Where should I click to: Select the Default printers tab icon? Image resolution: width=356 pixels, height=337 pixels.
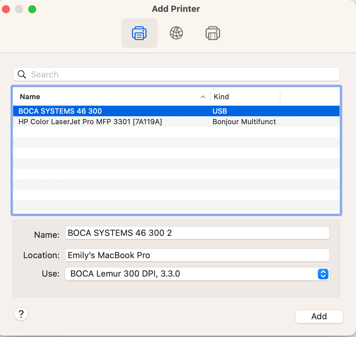pyautogui.click(x=139, y=33)
